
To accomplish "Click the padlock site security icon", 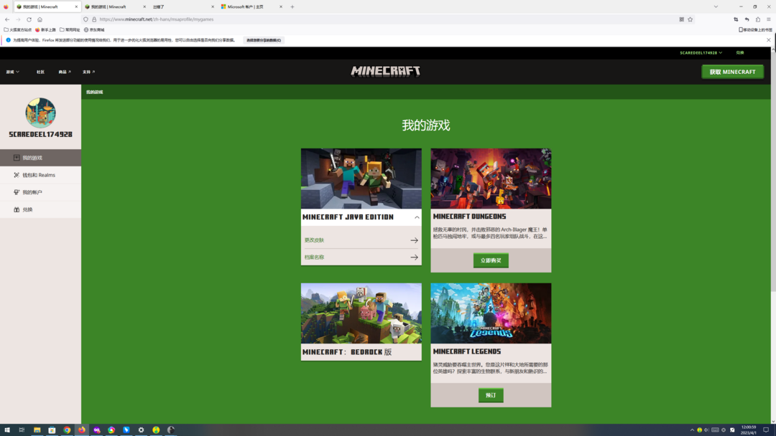I will [94, 19].
